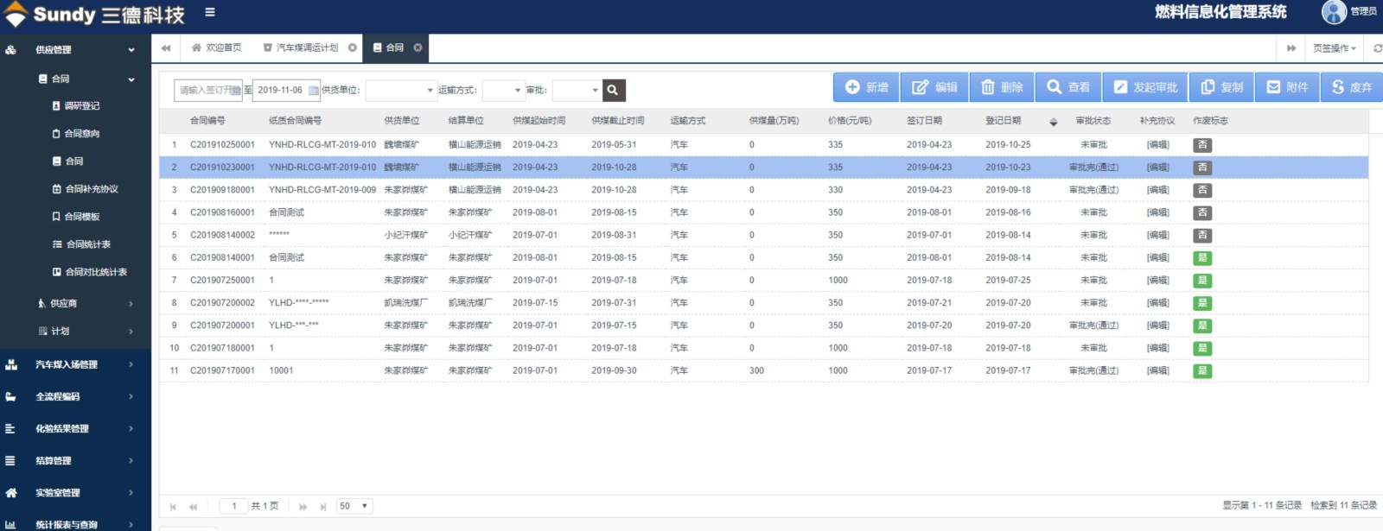Toggle the hamburger sidebar menu icon
The width and height of the screenshot is (1383, 531).
pos(210,12)
